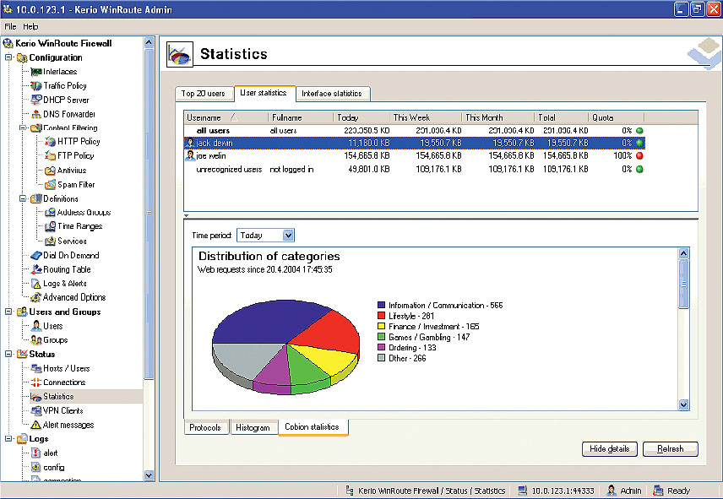This screenshot has height=499, width=723.
Task: Open the Histogram tab
Action: click(x=253, y=428)
